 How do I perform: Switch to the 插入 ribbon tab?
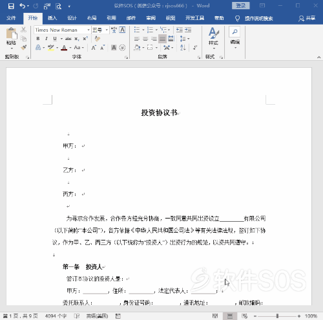tap(52, 18)
